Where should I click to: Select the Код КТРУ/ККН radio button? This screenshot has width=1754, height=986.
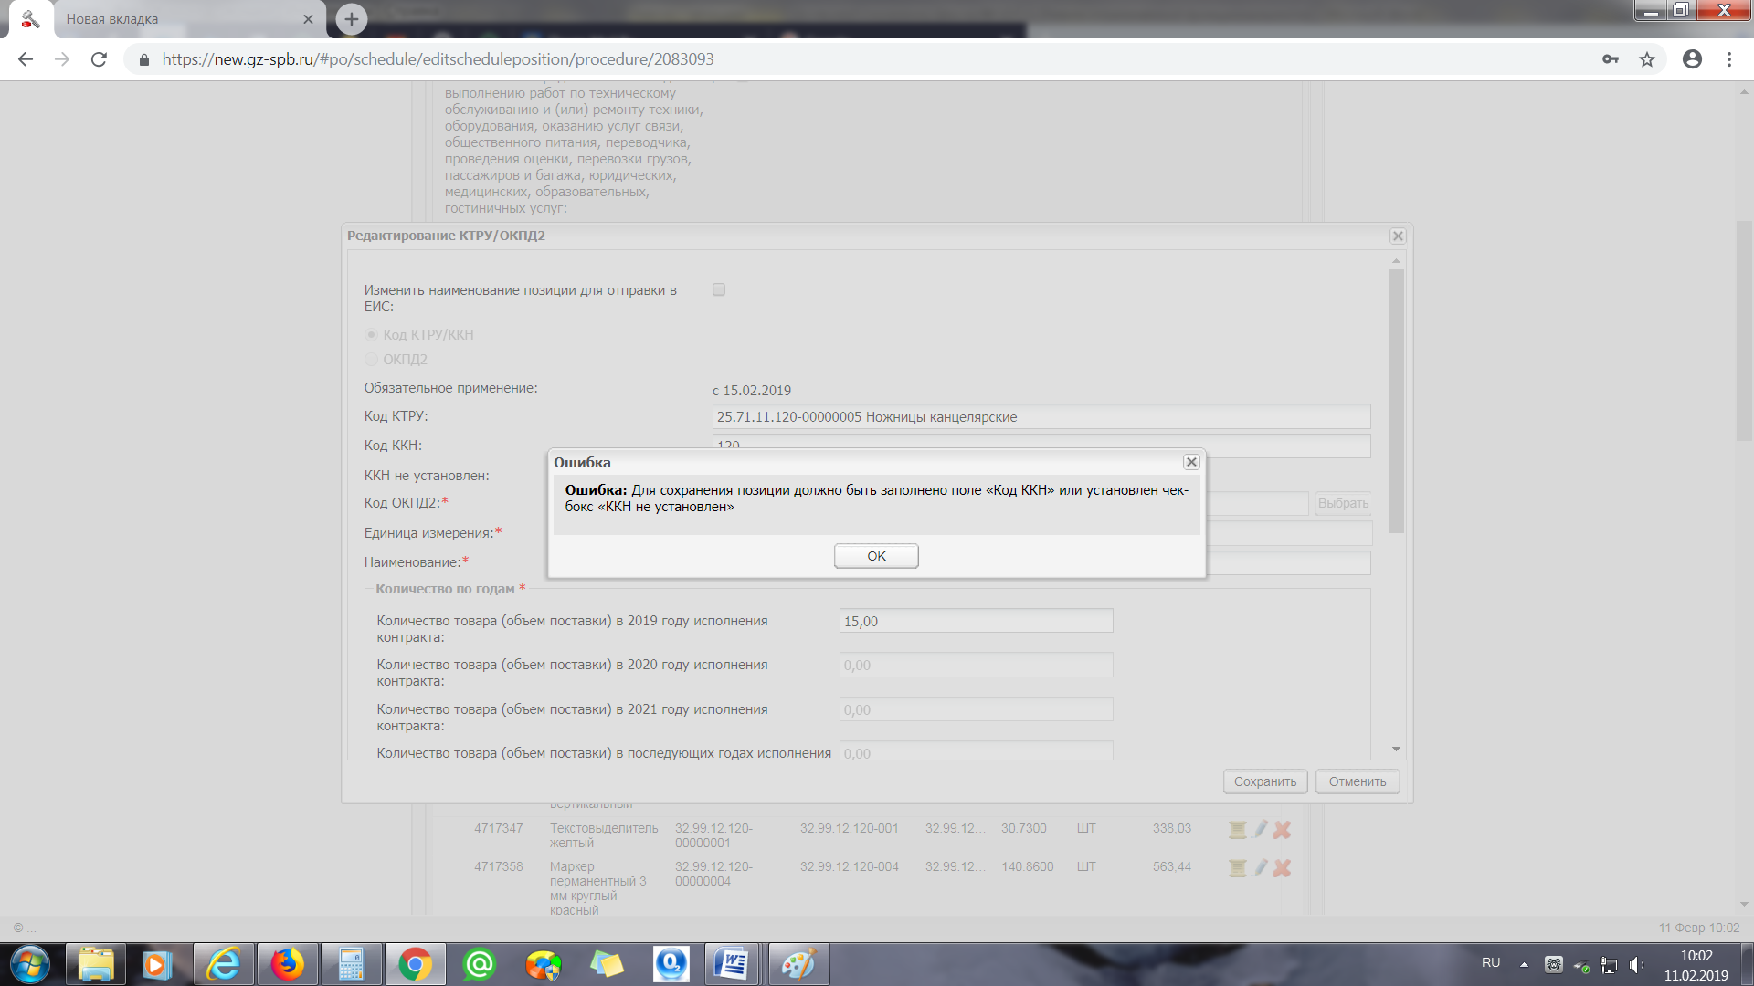(x=372, y=335)
